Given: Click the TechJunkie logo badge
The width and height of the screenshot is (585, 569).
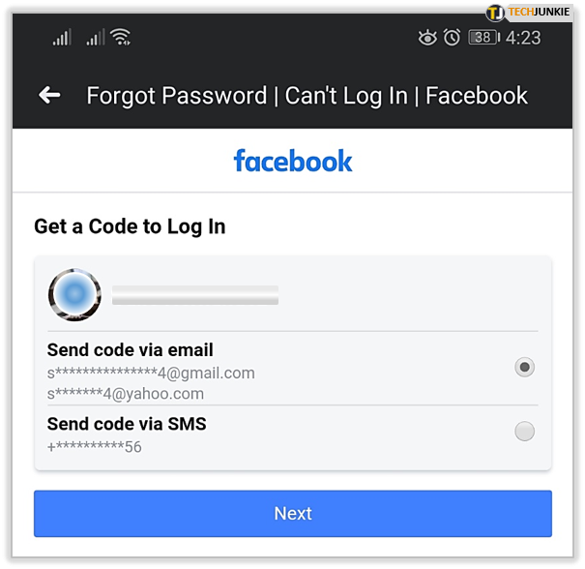Looking at the screenshot, I should pos(528,13).
